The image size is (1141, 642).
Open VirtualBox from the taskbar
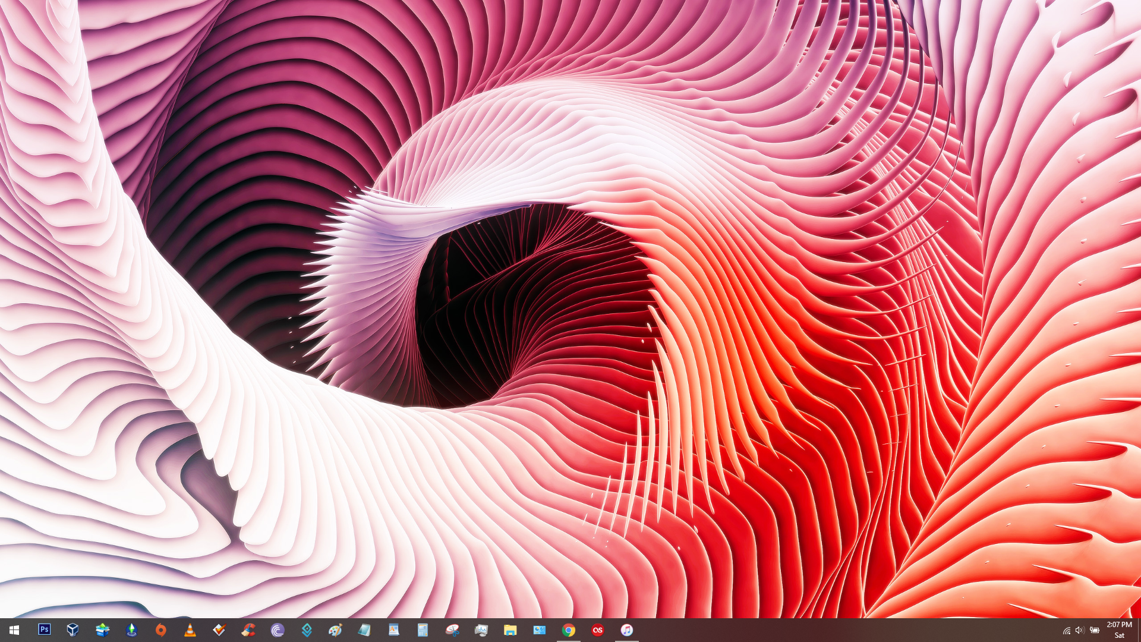[73, 630]
